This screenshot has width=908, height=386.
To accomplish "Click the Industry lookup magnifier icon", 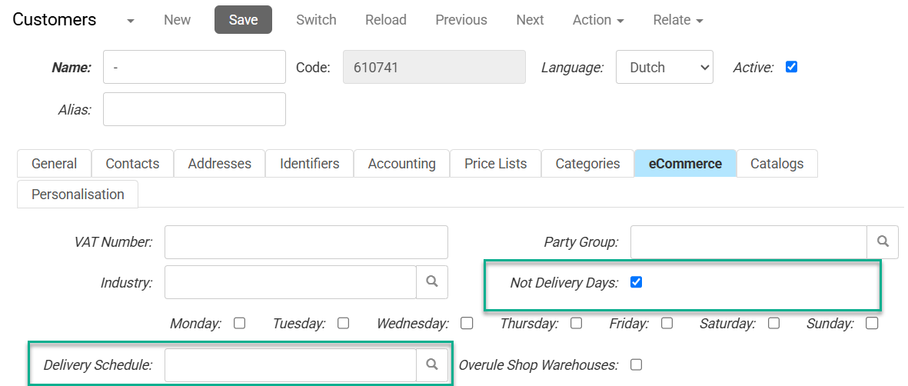I will click(432, 282).
